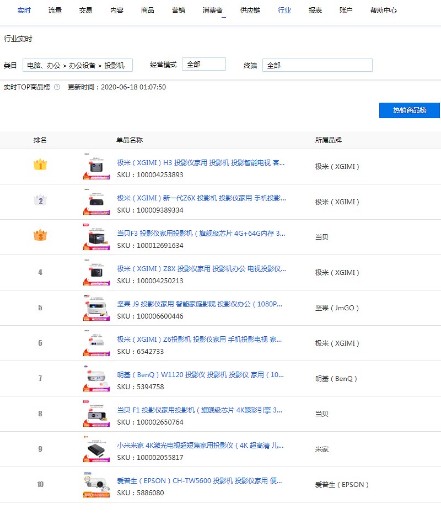Open the 实时 tab
Screen dimensions: 441x519
24,10
